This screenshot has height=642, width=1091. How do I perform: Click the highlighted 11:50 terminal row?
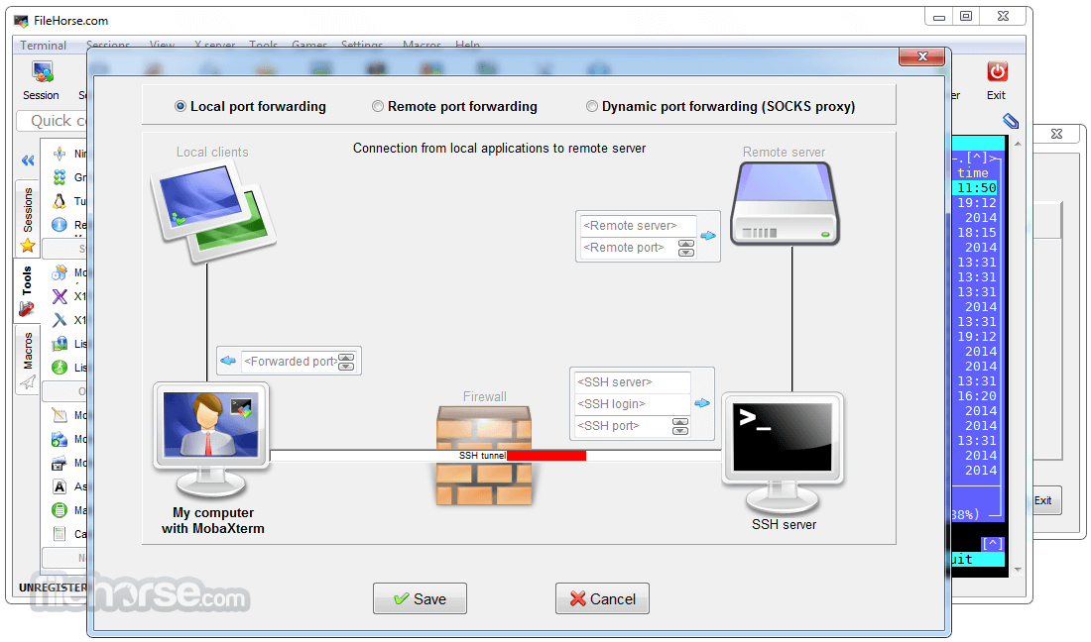(x=977, y=188)
